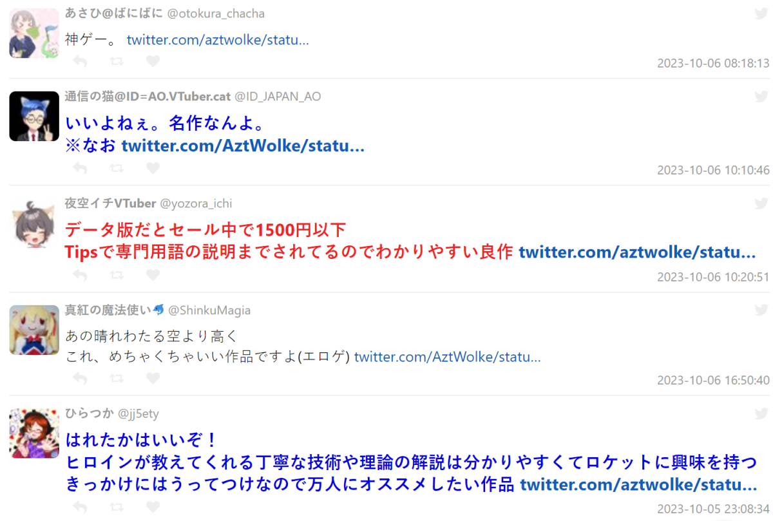Reply to ひらつか's tweet
Screen dimensions: 773x521
(80, 506)
